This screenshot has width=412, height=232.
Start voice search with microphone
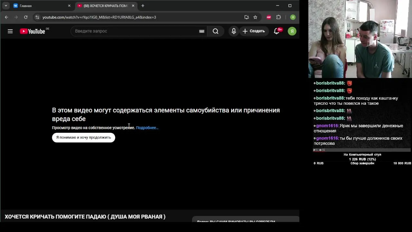[234, 31]
